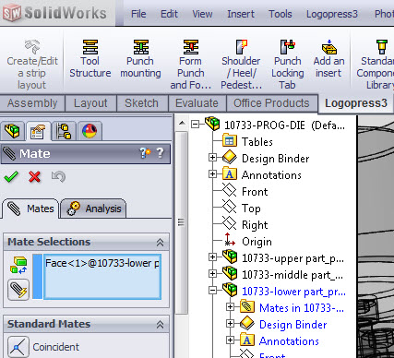394x358 pixels.
Task: Collapse the 10733-lower part tree node
Action: (212, 291)
